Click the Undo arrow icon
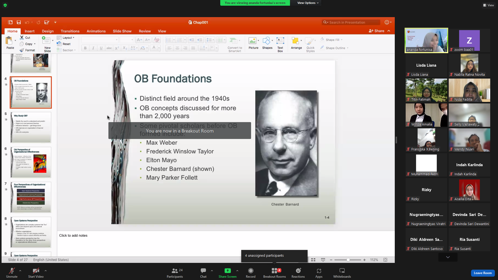 pos(27,22)
